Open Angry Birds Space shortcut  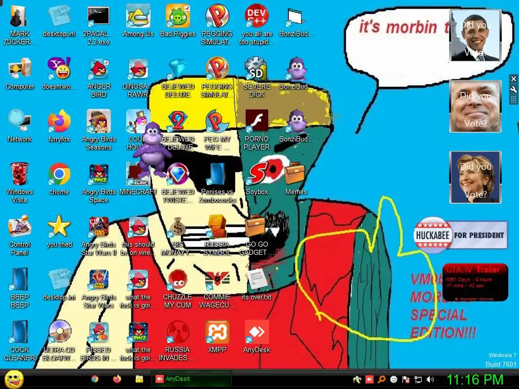point(99,182)
